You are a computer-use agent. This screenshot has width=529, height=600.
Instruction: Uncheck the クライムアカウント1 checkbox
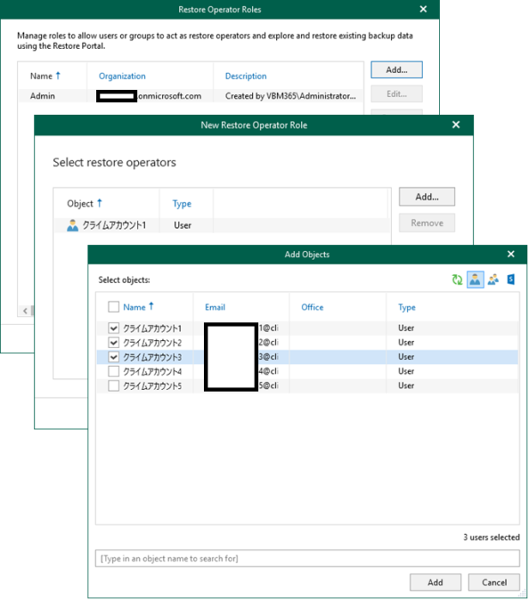tap(114, 328)
